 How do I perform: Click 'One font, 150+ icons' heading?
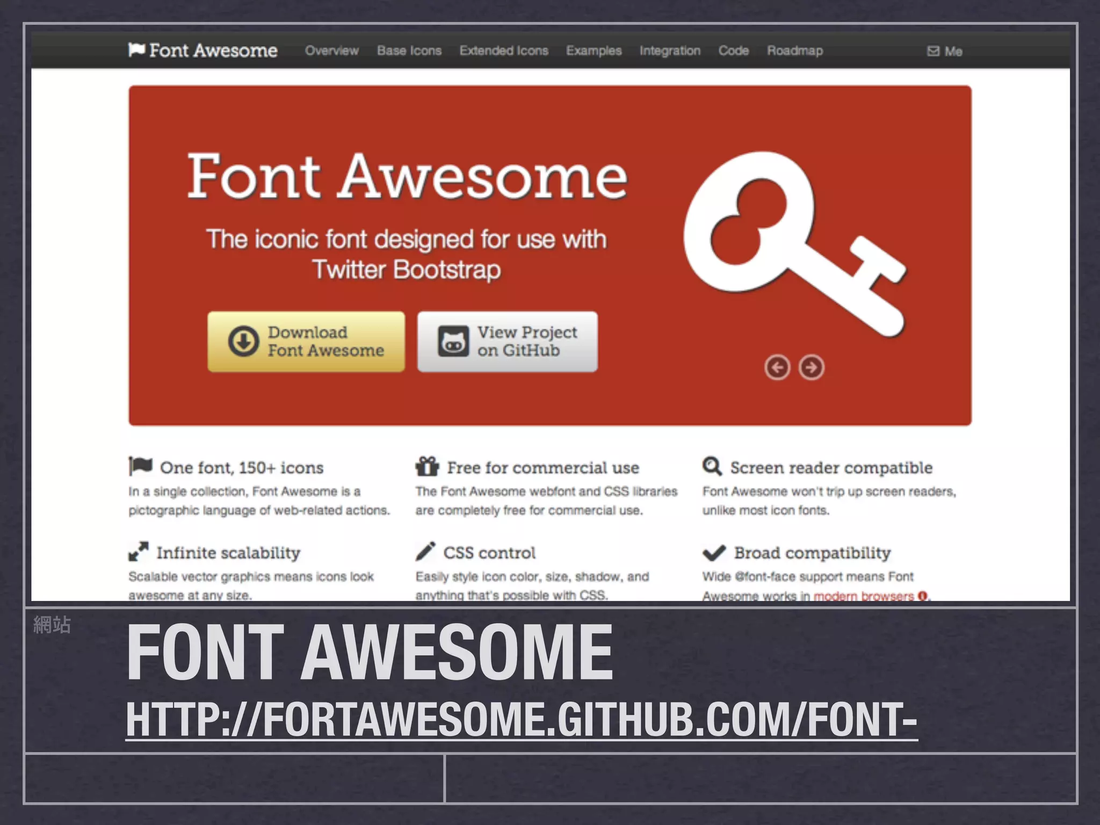tap(242, 467)
